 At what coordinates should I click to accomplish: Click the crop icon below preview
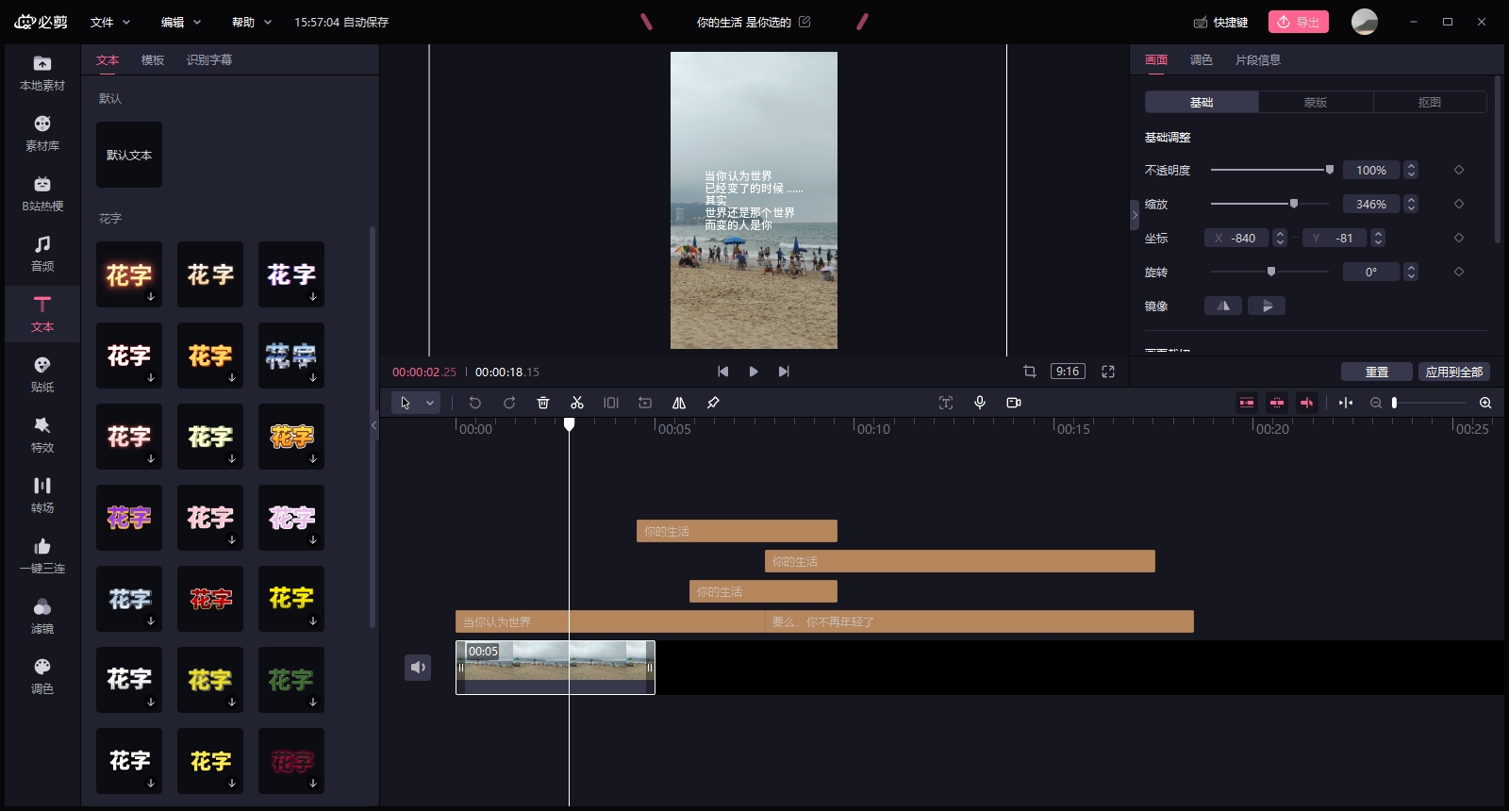pos(1030,372)
